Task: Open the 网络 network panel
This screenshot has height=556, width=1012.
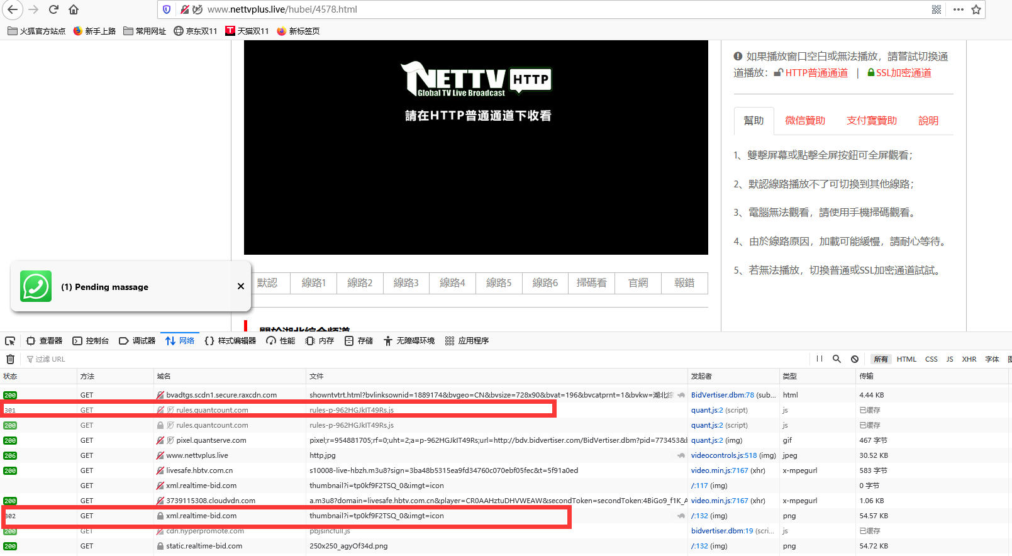Action: [x=180, y=341]
